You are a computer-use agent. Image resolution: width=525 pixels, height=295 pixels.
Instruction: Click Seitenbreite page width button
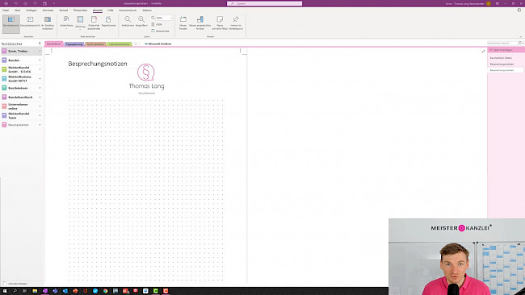click(160, 31)
